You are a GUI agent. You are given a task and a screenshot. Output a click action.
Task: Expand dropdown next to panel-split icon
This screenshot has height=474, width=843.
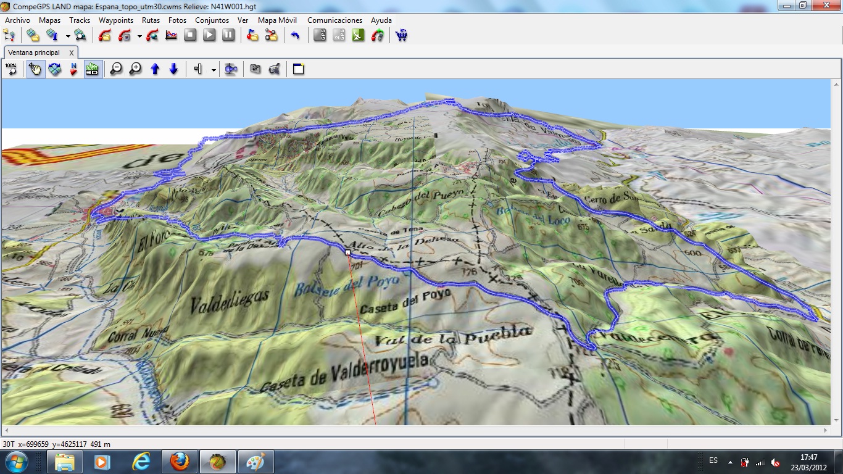tap(214, 70)
